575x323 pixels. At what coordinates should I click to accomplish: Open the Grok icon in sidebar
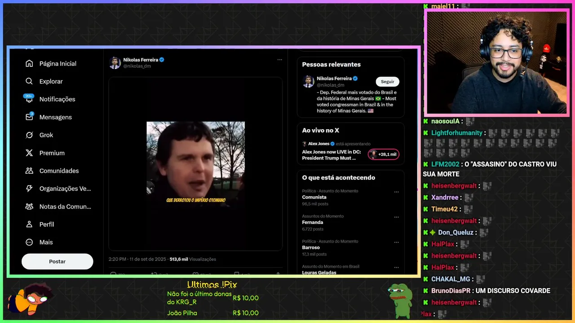[29, 135]
